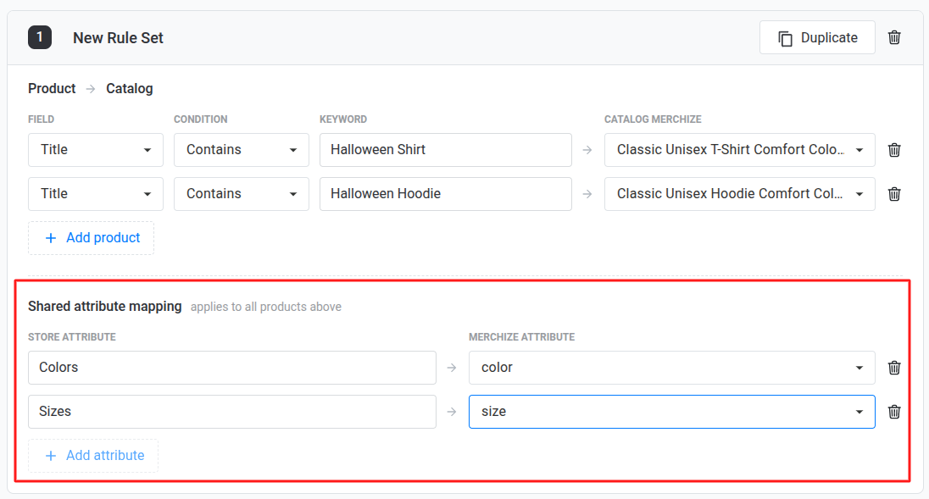Remove the Halloween Hoodie product row
Screen dimensions: 929x499
pos(894,193)
